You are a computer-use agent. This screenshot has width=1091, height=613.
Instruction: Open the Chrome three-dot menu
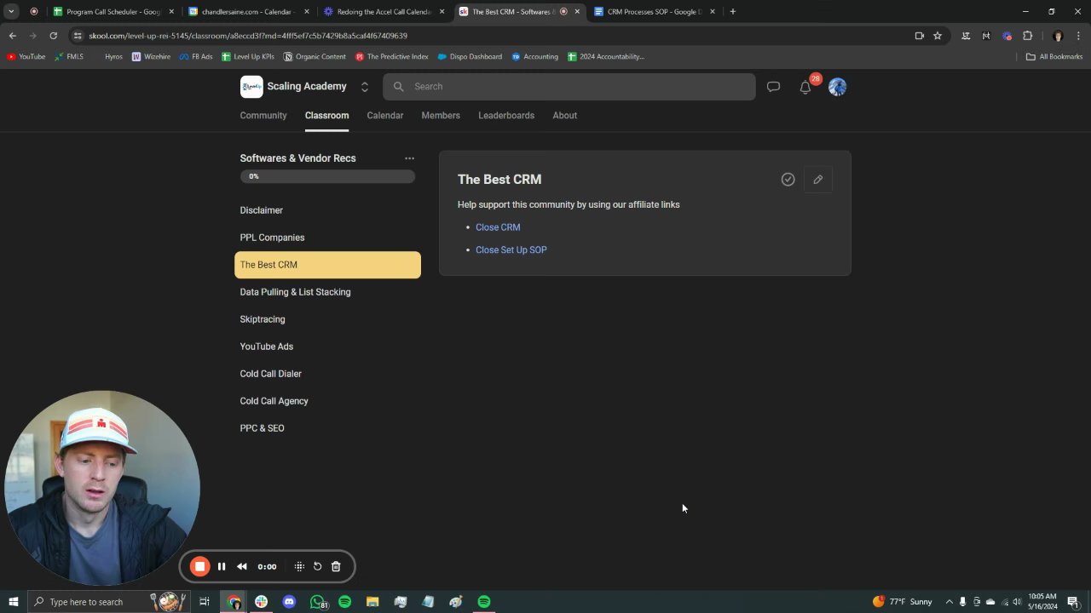[1079, 36]
